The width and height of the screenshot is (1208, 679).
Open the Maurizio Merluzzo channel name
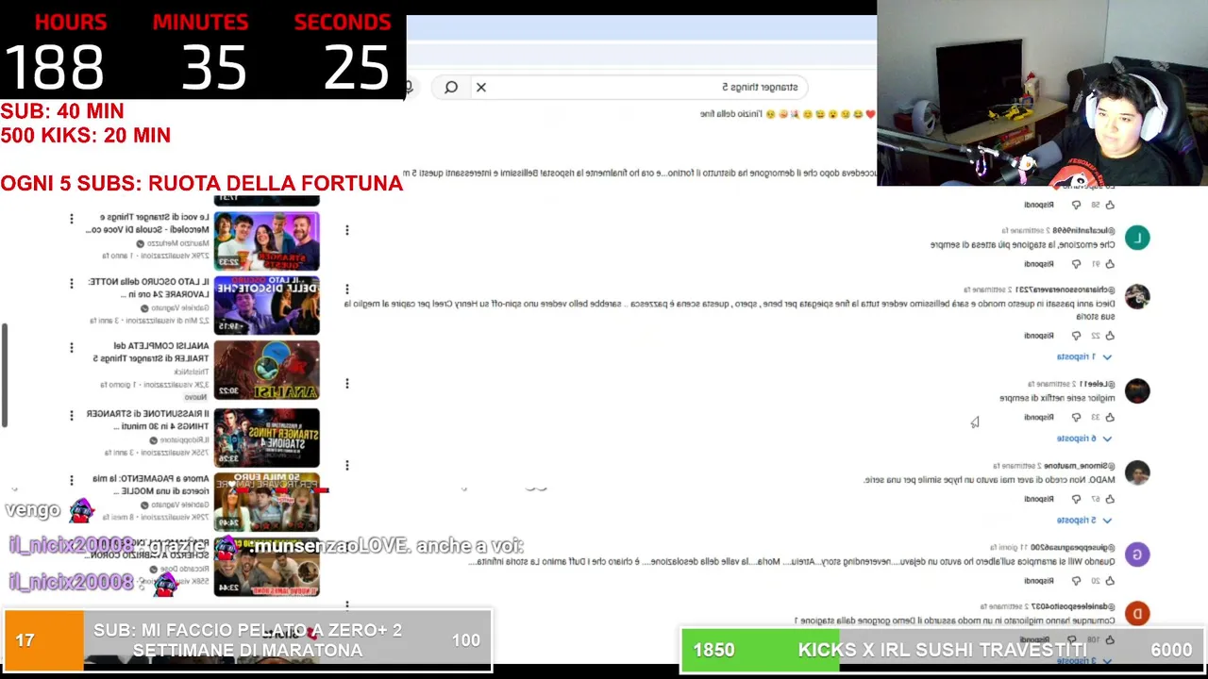178,243
